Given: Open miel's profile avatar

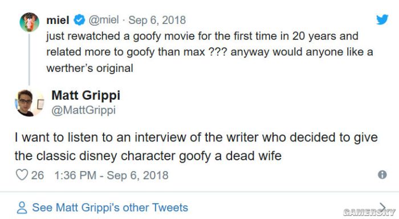Looking at the screenshot, I should coord(30,22).
